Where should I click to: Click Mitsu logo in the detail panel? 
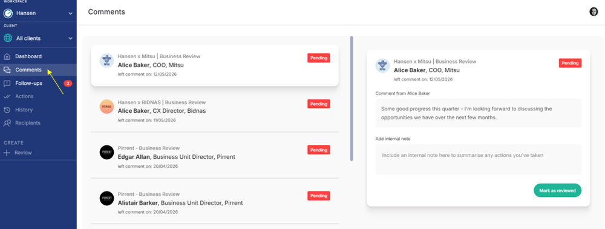point(382,65)
